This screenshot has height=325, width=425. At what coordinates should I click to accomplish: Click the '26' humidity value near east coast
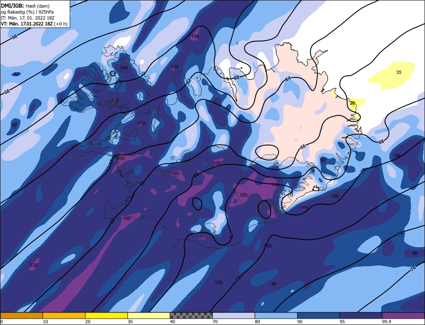click(352, 103)
